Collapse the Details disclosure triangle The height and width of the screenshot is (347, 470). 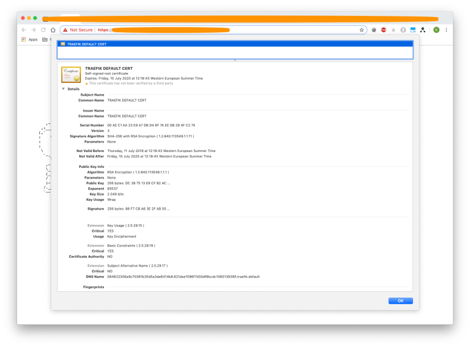click(63, 89)
